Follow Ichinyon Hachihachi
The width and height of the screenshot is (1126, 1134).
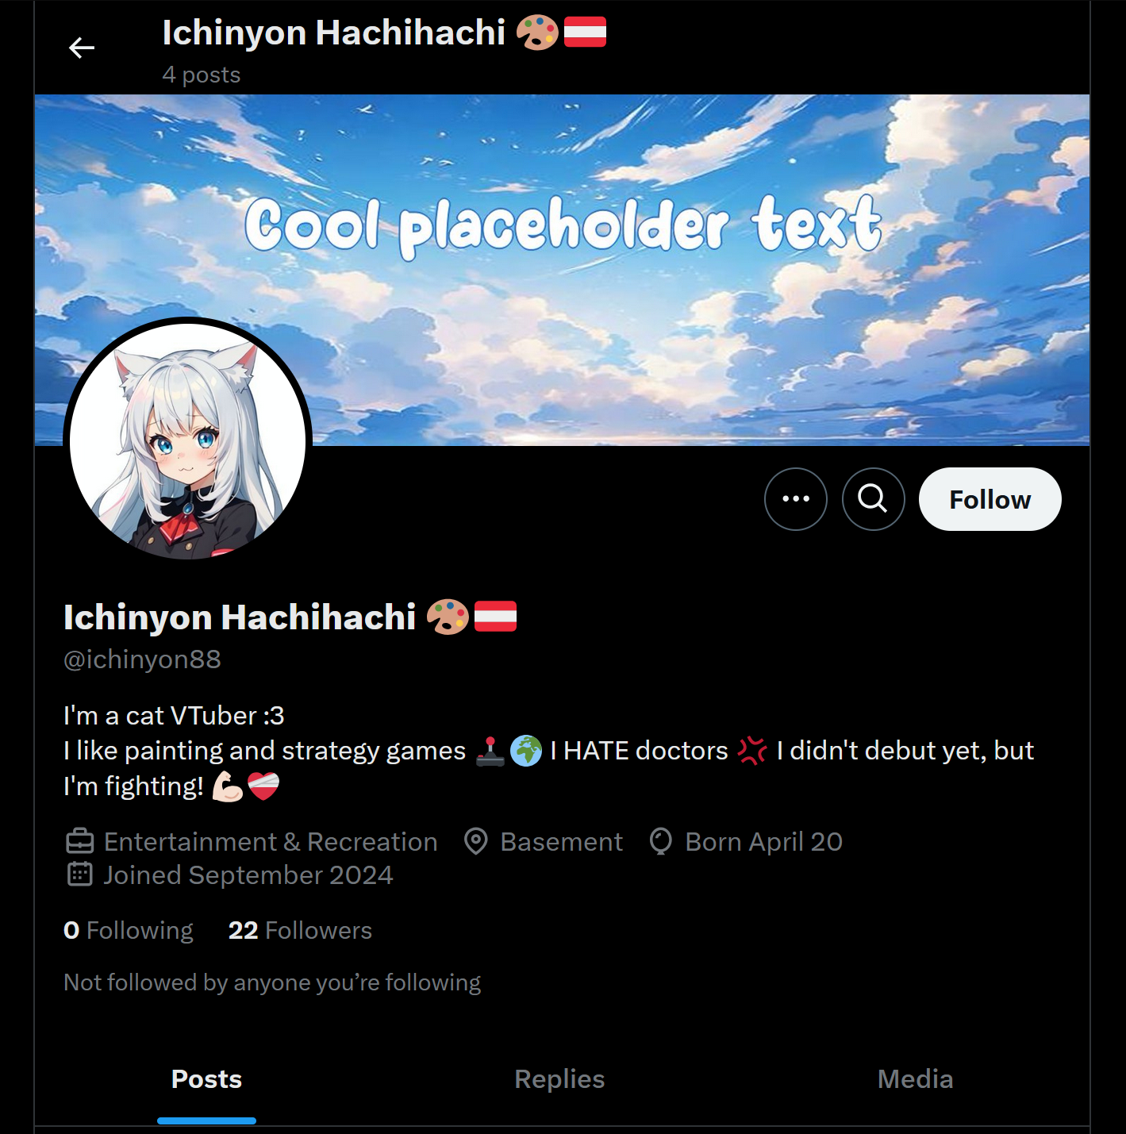click(x=990, y=499)
